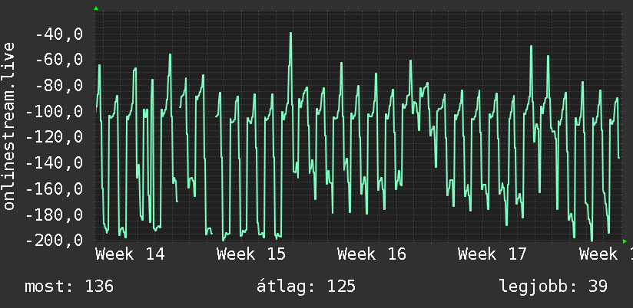Click the -80,0 y-axis label
The height and width of the screenshot is (308, 633).
[x=59, y=86]
